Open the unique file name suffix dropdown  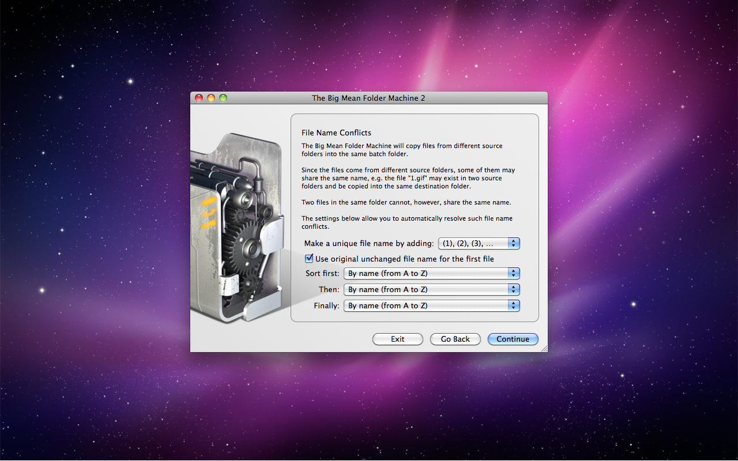pyautogui.click(x=479, y=244)
